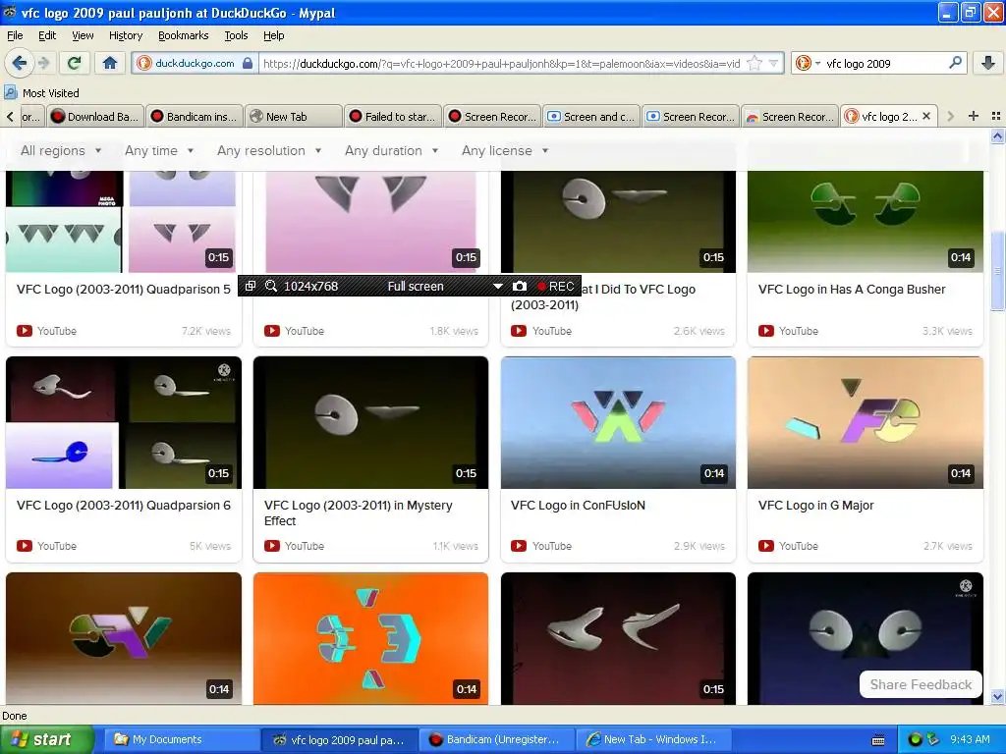This screenshot has width=1006, height=754.
Task: Click the G Major video thumbnail
Action: tap(865, 423)
